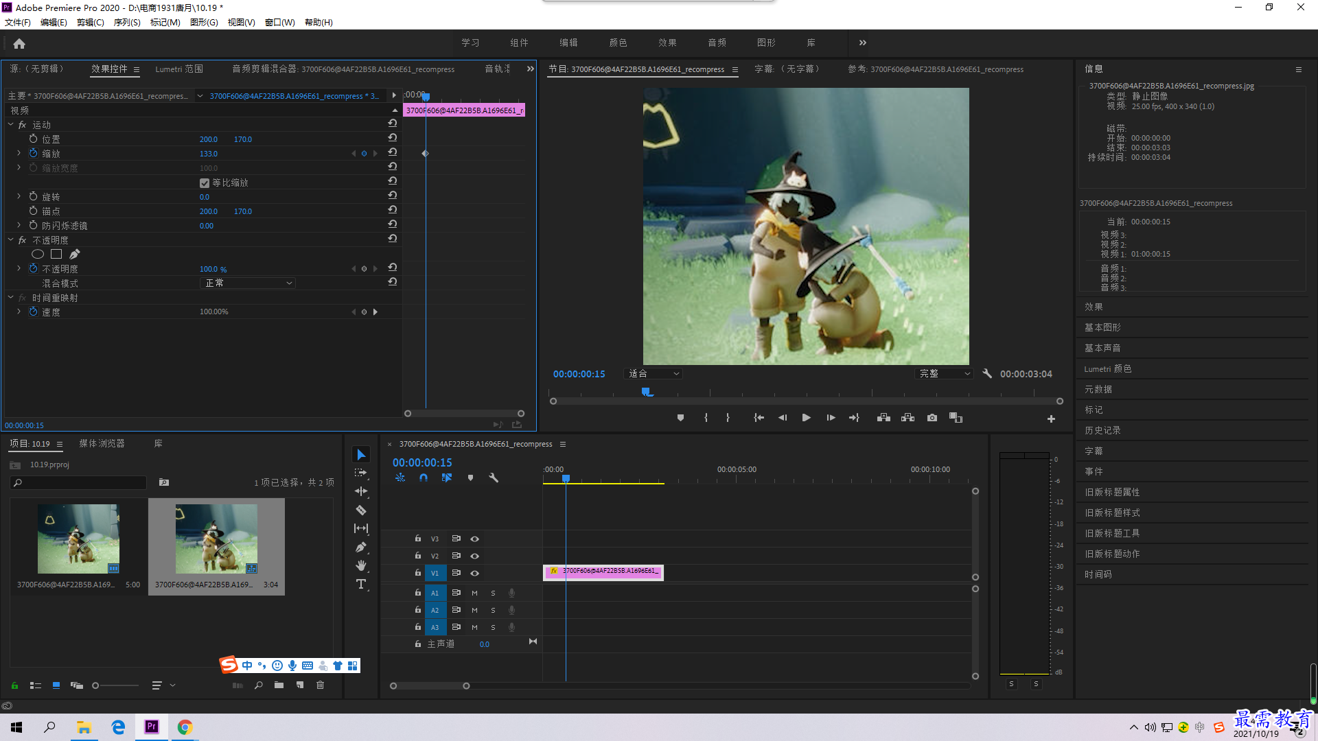Open blend mode dropdown
Viewport: 1318px width, 741px height.
pyautogui.click(x=248, y=283)
